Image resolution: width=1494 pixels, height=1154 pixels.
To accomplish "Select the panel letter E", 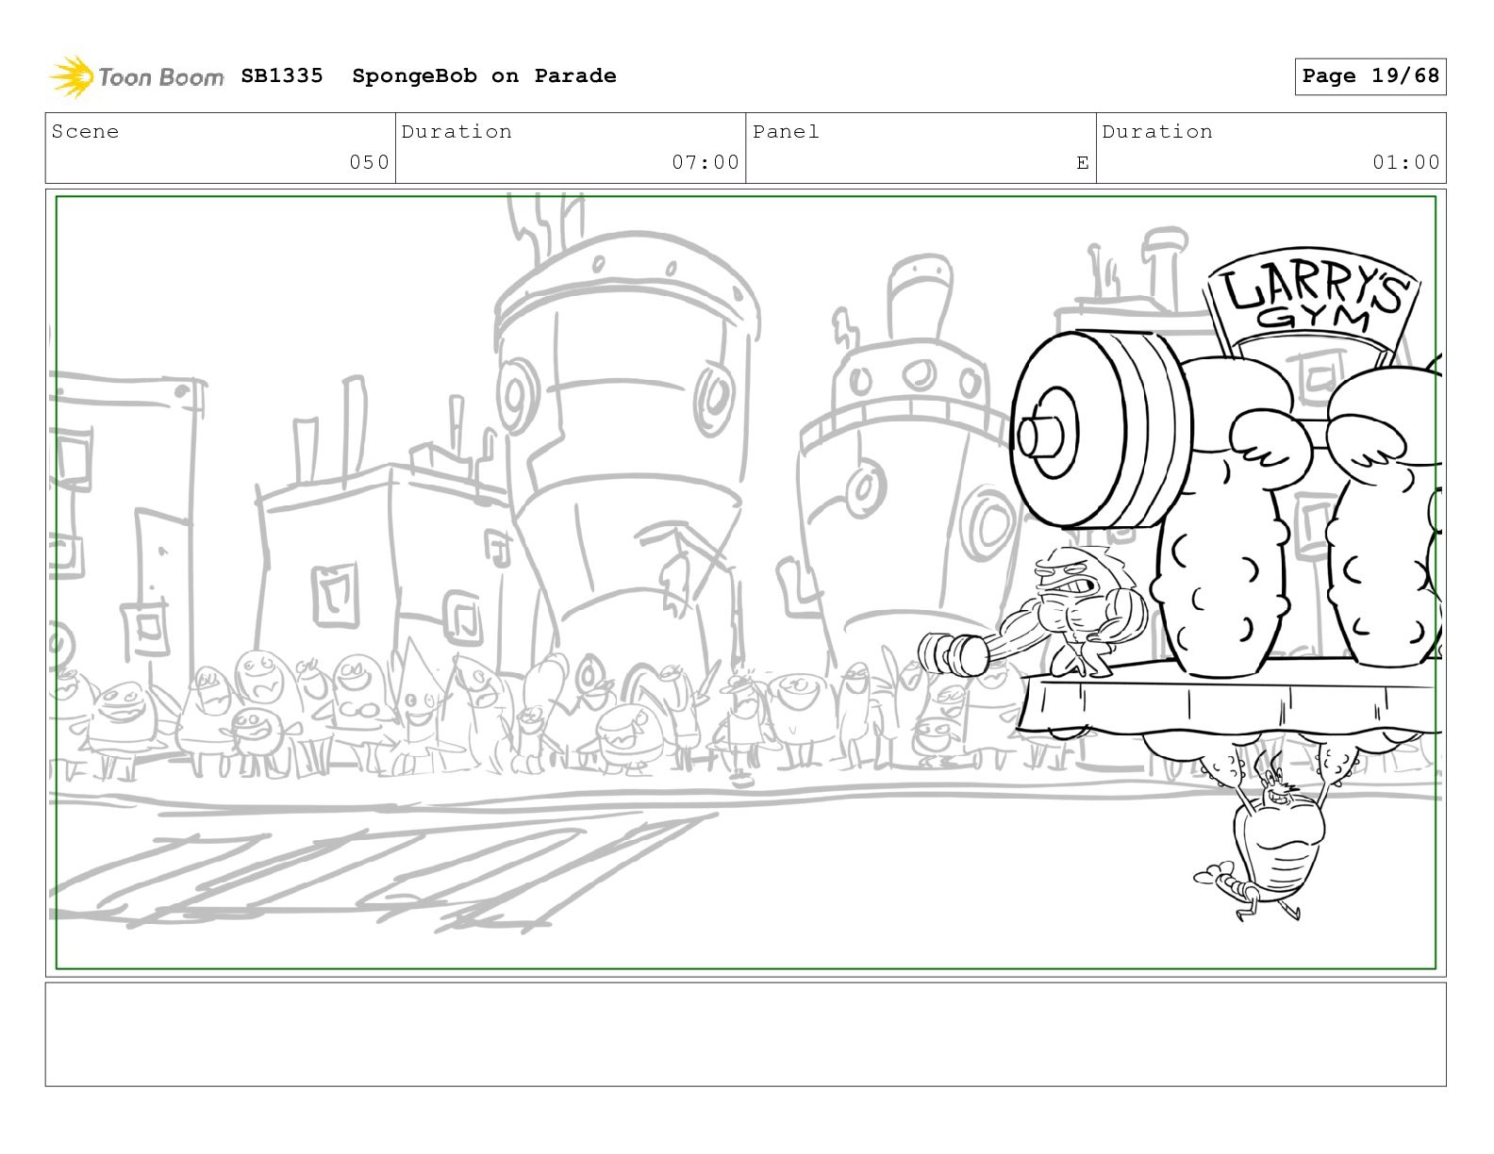I will 1083,163.
